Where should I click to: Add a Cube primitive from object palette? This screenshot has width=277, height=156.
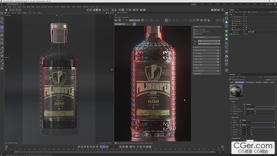[x=226, y=22]
